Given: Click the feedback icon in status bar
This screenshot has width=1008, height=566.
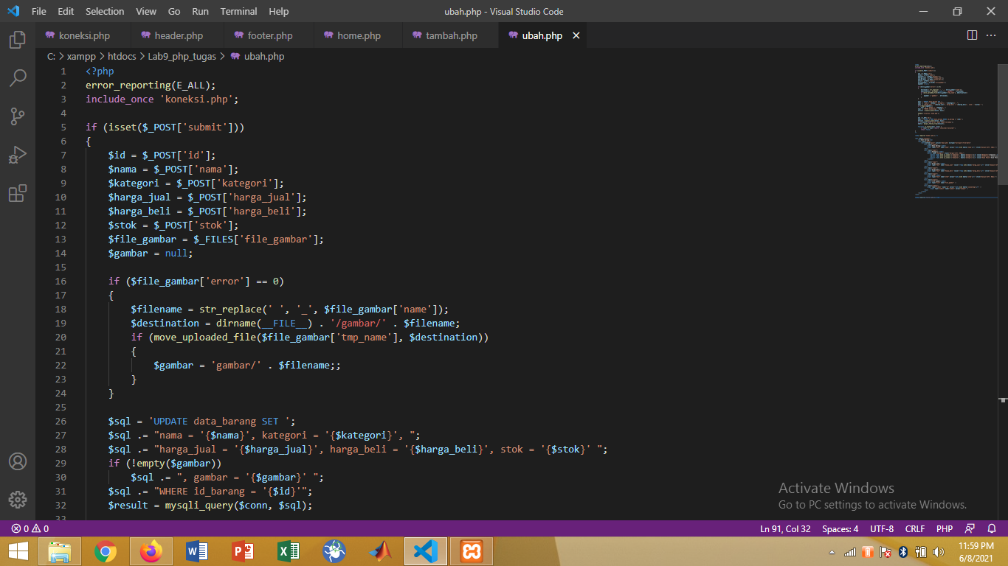Looking at the screenshot, I should [x=970, y=528].
